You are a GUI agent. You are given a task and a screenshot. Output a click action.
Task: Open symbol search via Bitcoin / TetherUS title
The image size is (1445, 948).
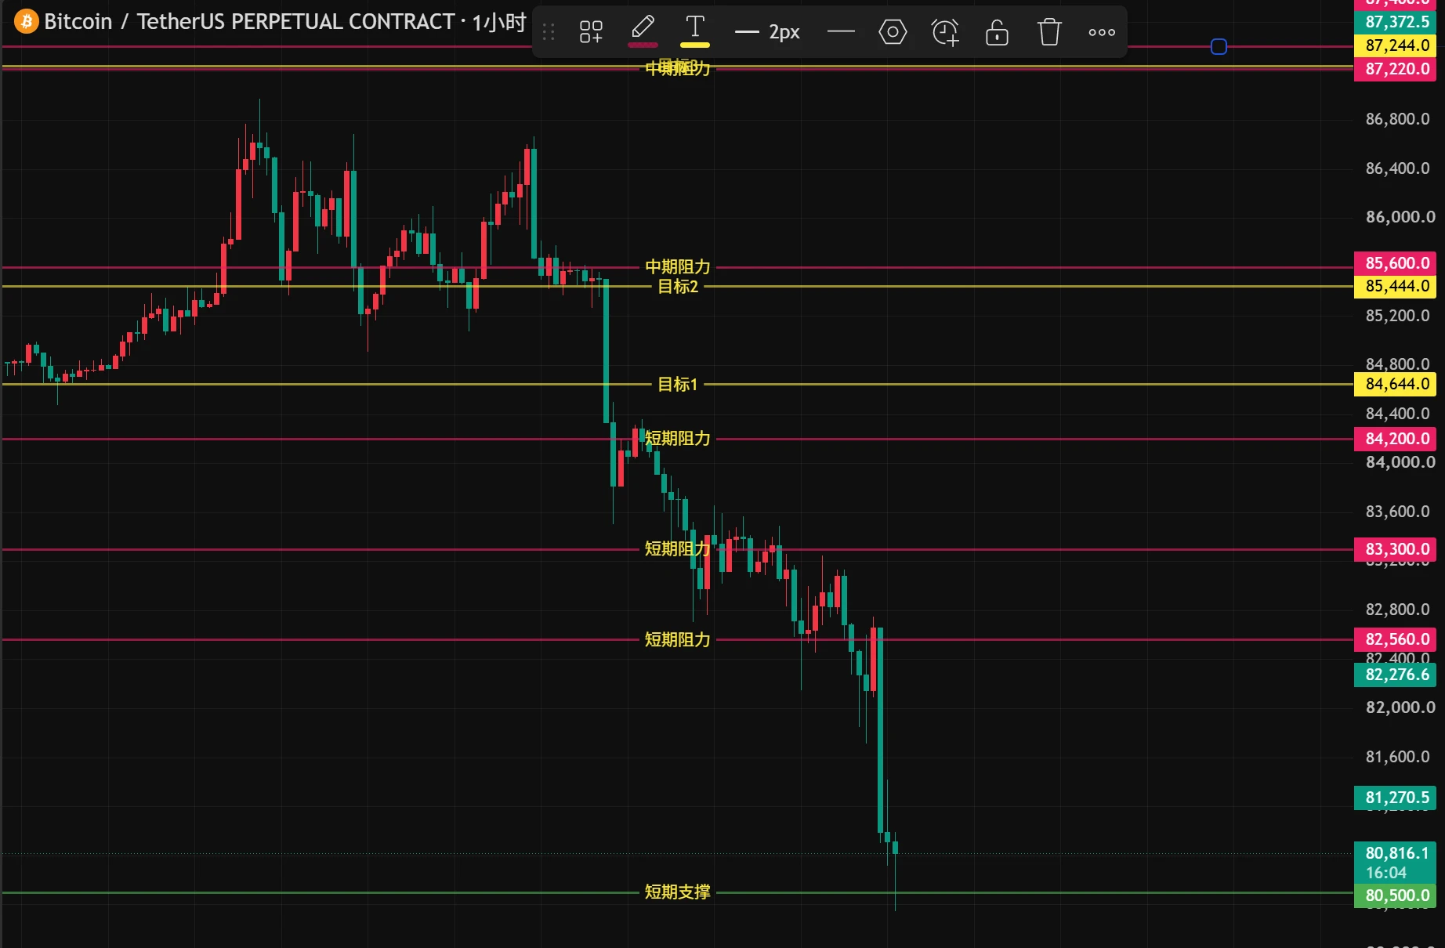click(x=249, y=21)
